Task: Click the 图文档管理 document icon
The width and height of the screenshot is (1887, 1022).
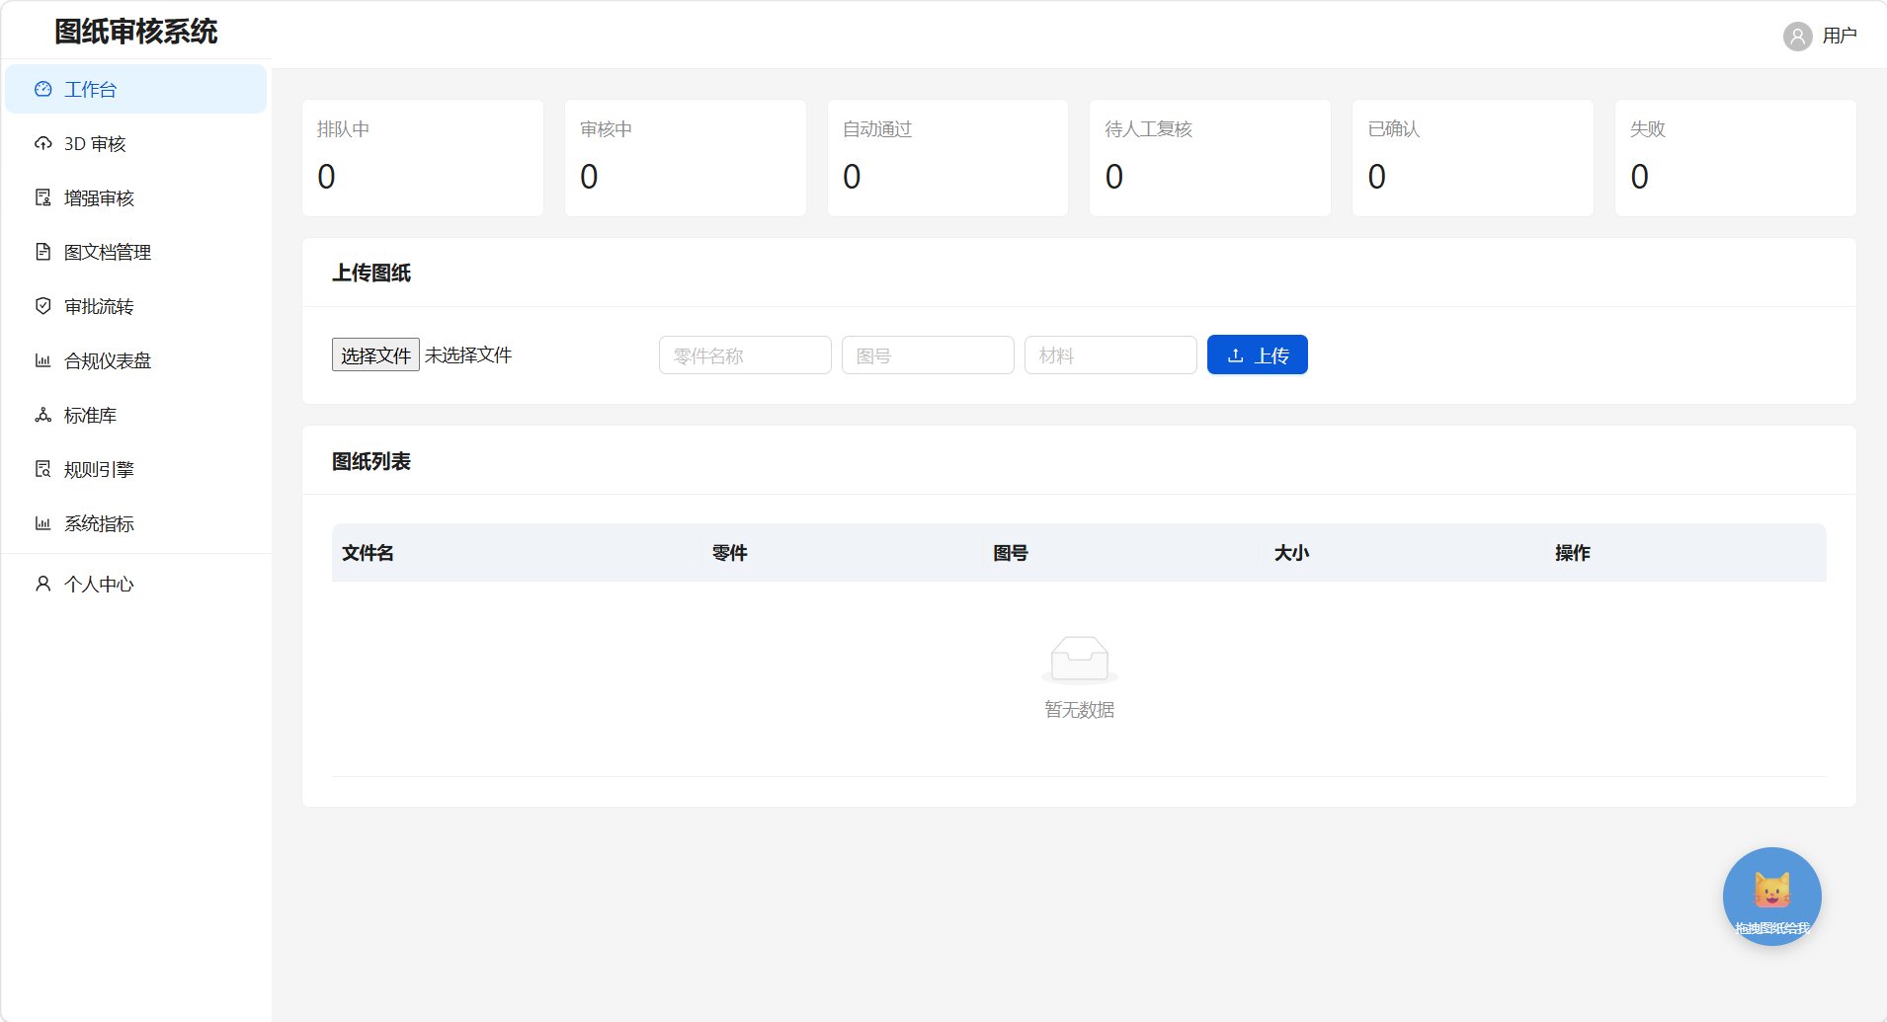Action: pyautogui.click(x=42, y=252)
